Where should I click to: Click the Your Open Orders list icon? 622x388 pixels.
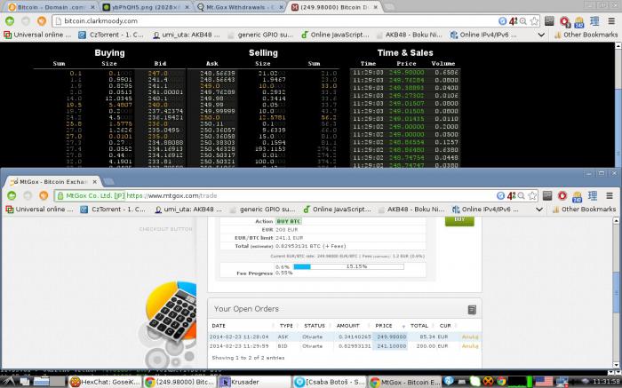coord(472,310)
